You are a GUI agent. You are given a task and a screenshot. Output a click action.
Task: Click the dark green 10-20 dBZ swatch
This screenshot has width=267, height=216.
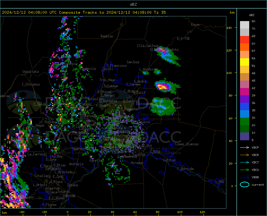pyautogui.click(x=244, y=129)
